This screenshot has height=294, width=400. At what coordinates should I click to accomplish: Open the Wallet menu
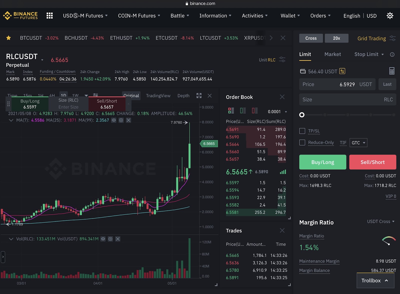pyautogui.click(x=290, y=16)
